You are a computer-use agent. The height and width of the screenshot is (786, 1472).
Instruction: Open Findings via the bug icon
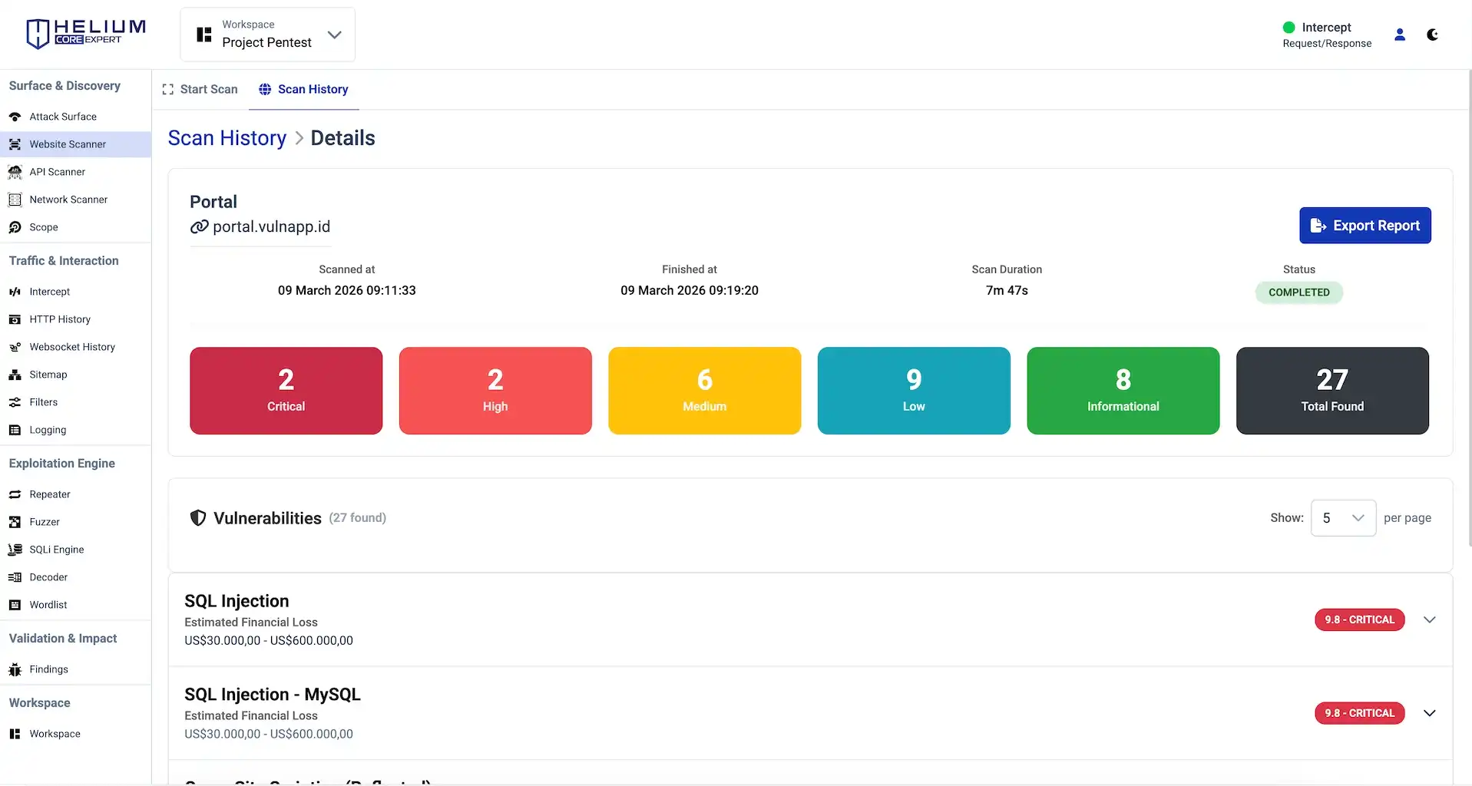pos(15,669)
